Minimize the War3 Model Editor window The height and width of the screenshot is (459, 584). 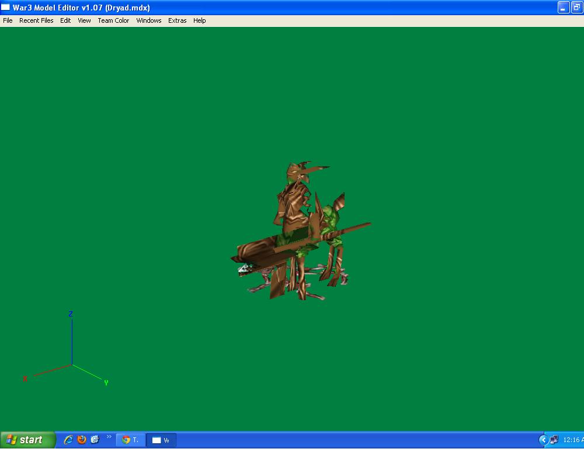(x=563, y=7)
